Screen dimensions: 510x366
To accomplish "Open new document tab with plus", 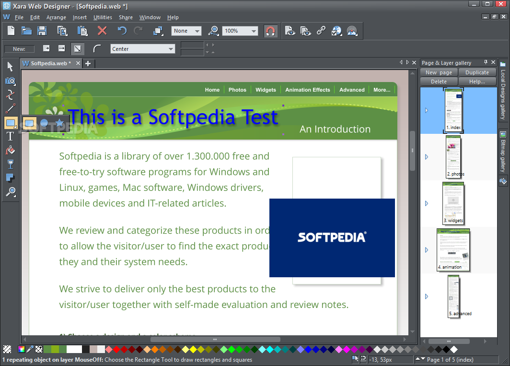I will pyautogui.click(x=88, y=63).
